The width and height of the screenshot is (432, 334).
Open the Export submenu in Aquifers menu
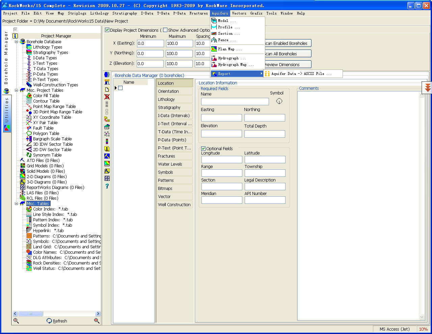(x=237, y=74)
